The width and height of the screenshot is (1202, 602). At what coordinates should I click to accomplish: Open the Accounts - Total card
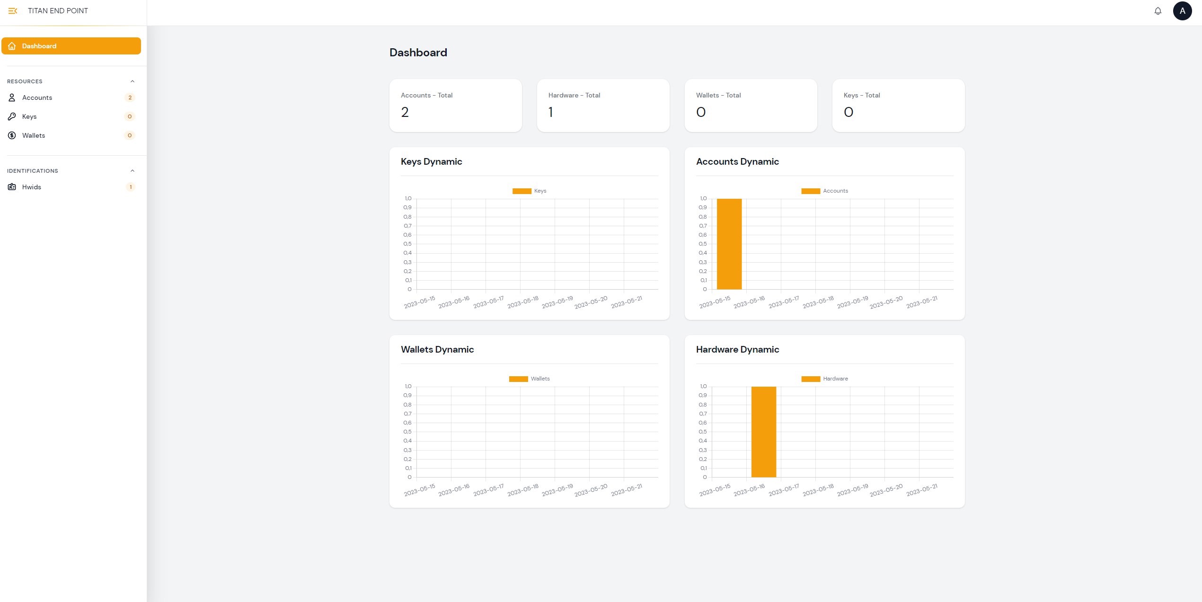[x=455, y=105]
